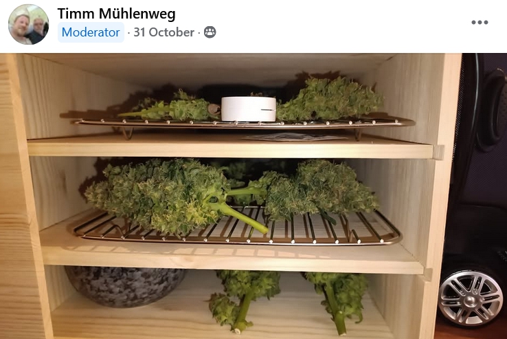Click the group members audience icon
This screenshot has width=507, height=339.
[x=210, y=32]
